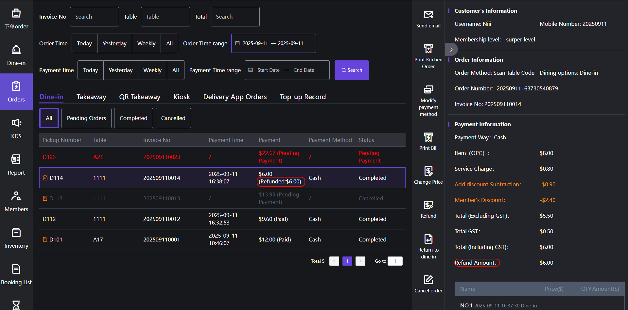Filter orders by Pending Orders
The width and height of the screenshot is (628, 310).
click(86, 118)
